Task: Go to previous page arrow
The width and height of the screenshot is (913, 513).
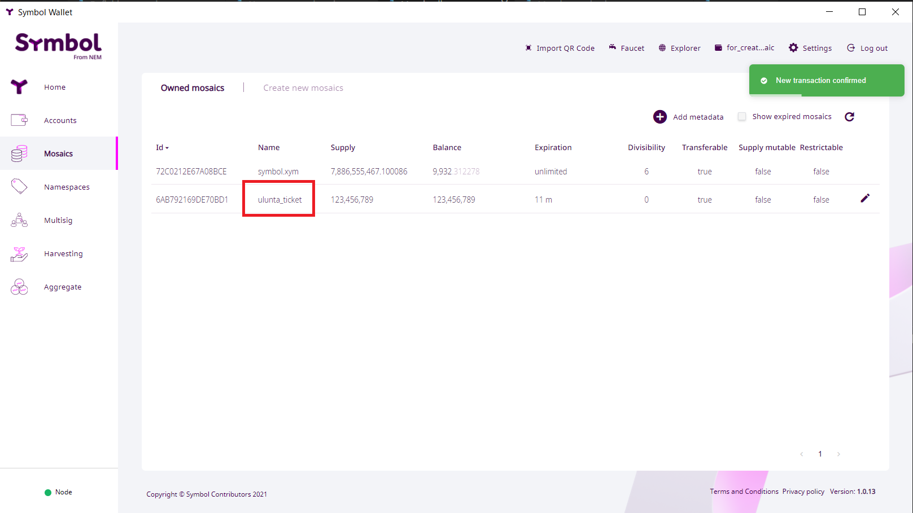Action: (x=801, y=454)
